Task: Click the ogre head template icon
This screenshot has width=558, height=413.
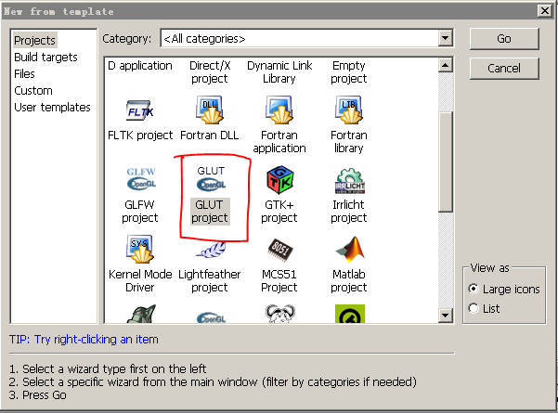Action: click(x=141, y=314)
